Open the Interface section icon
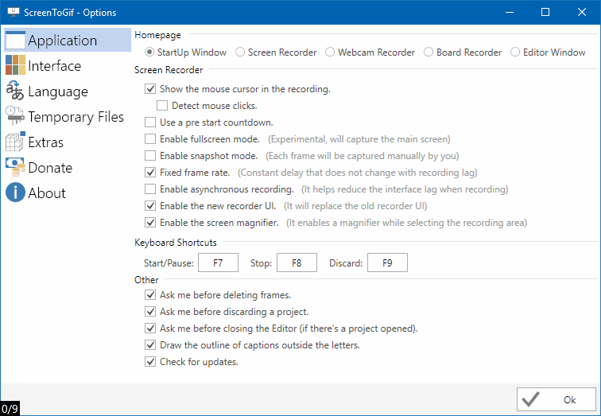 15,66
